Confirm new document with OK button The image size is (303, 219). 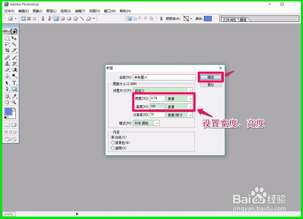211,77
